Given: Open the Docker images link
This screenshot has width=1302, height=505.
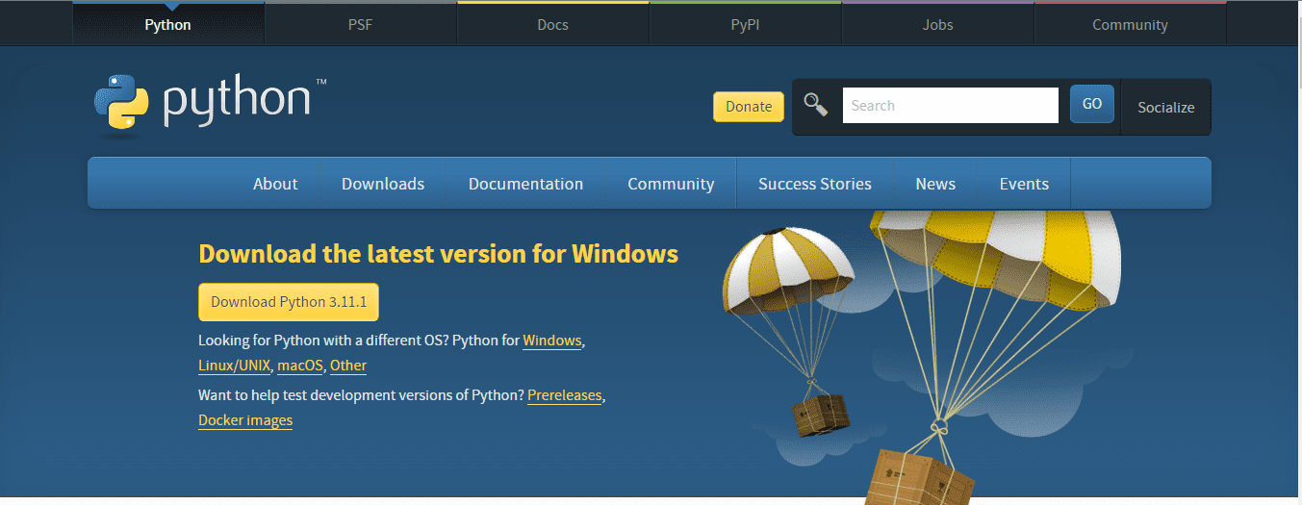Looking at the screenshot, I should tap(245, 420).
